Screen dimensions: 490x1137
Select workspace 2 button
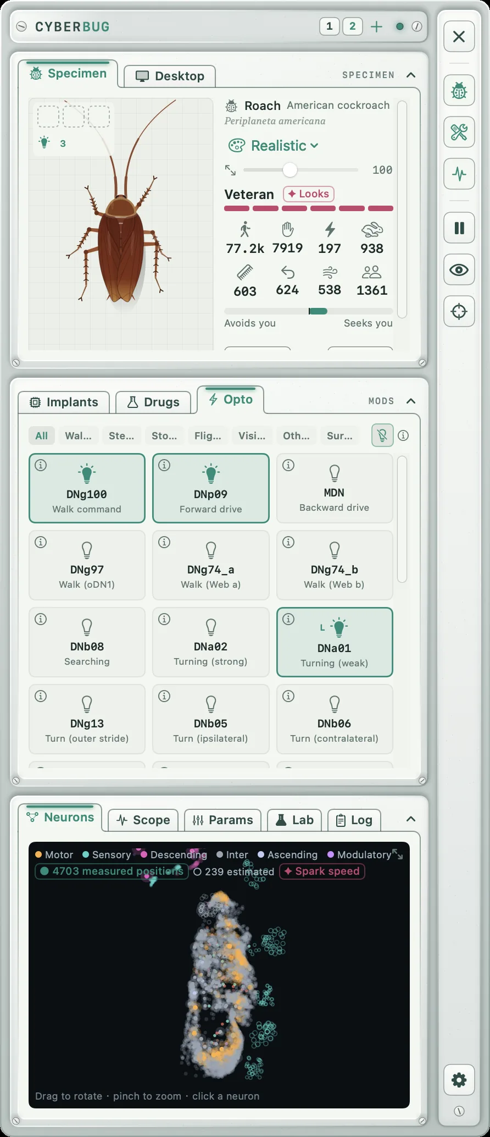pyautogui.click(x=353, y=26)
